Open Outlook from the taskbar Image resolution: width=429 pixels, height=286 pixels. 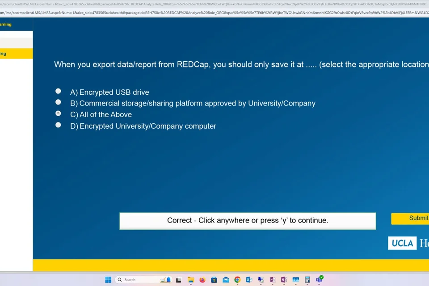pyautogui.click(x=249, y=280)
